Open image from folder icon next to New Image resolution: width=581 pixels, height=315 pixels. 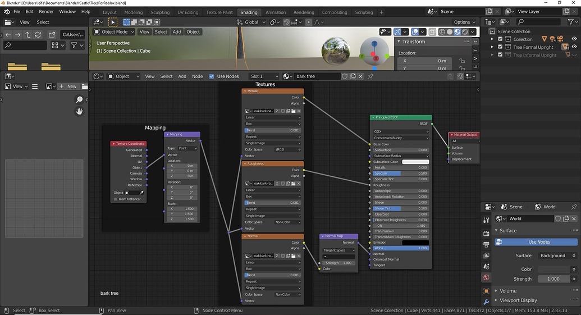click(x=85, y=86)
